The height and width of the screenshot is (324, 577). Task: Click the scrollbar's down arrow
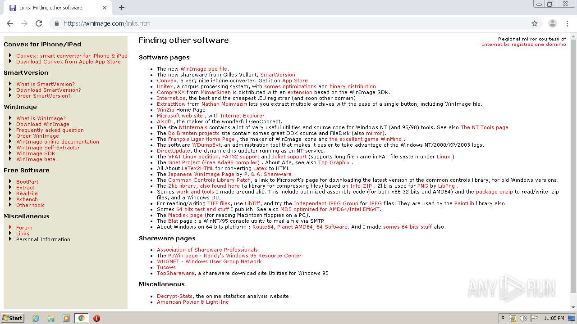(573, 307)
